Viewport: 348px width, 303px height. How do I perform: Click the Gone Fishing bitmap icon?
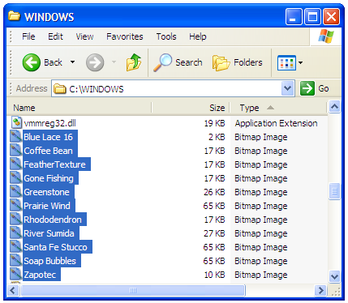[16, 178]
